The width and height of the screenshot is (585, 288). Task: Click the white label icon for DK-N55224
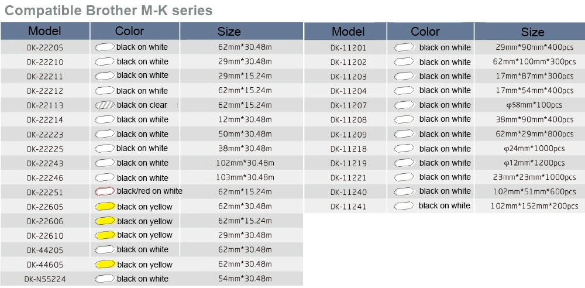pos(104,279)
